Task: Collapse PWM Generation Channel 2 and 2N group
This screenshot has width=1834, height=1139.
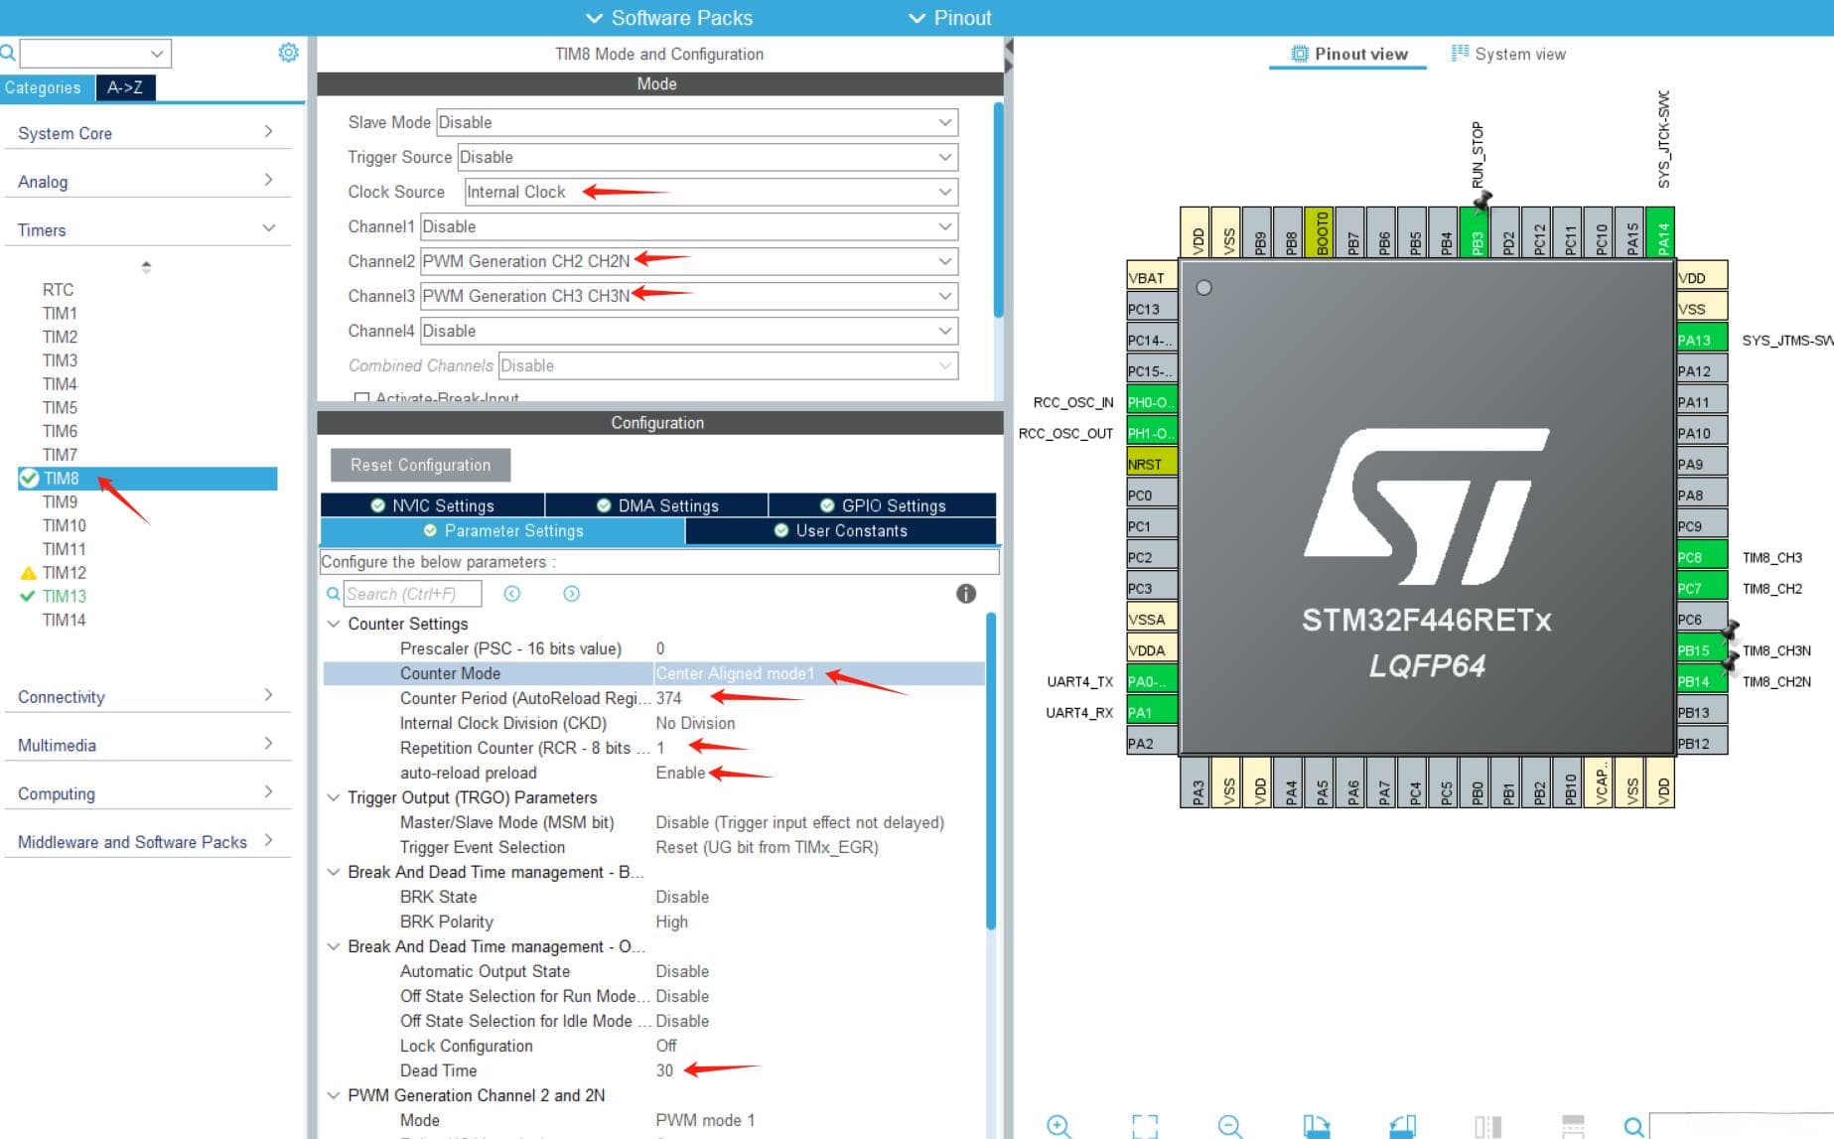Action: coord(334,1095)
